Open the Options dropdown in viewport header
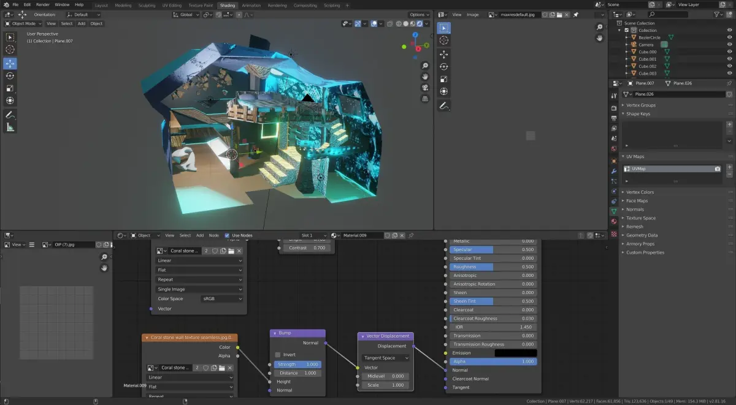The height and width of the screenshot is (405, 736). (419, 14)
